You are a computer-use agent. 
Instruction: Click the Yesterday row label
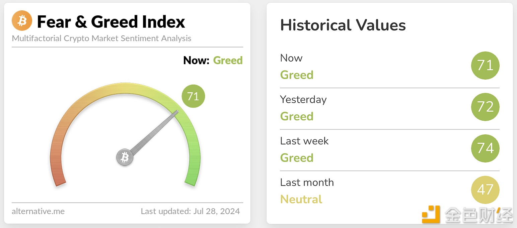click(x=303, y=100)
